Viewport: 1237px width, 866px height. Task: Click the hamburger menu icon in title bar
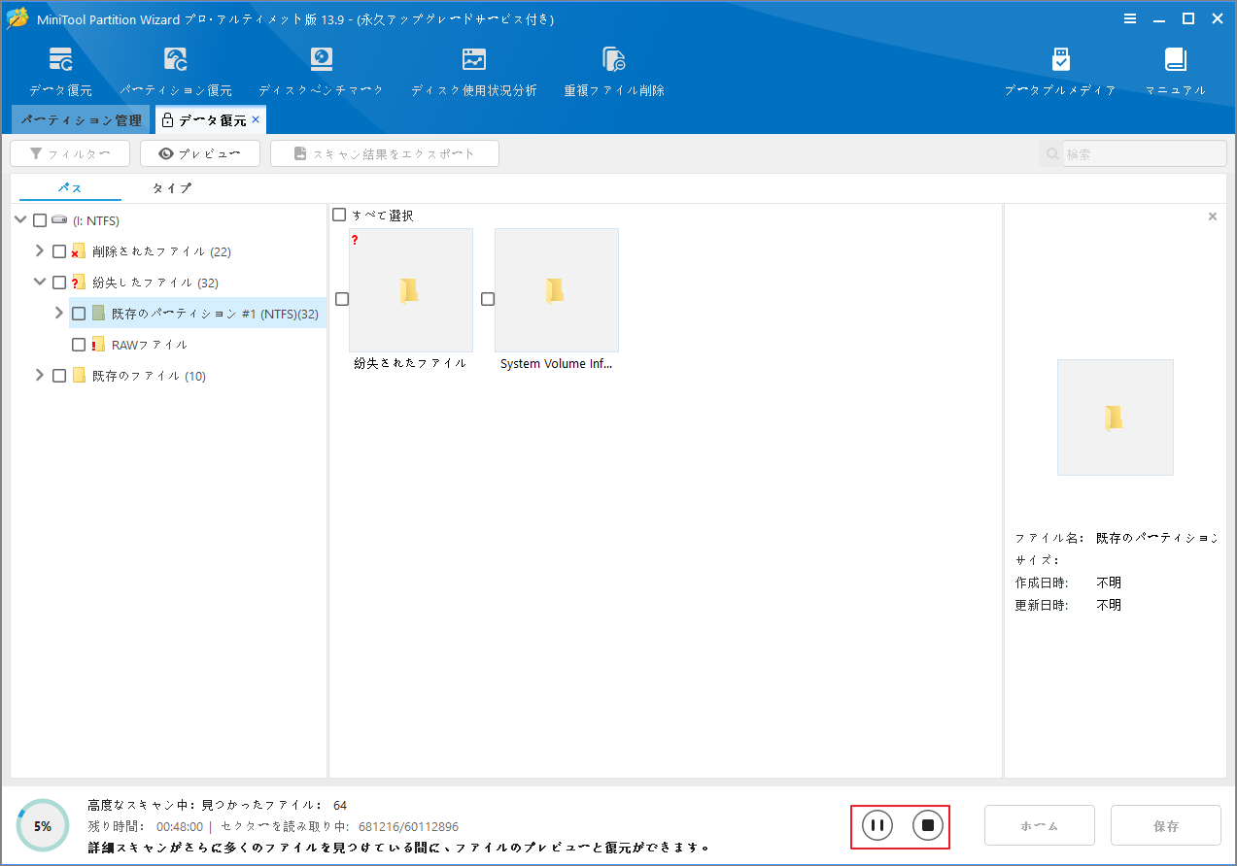point(1130,18)
